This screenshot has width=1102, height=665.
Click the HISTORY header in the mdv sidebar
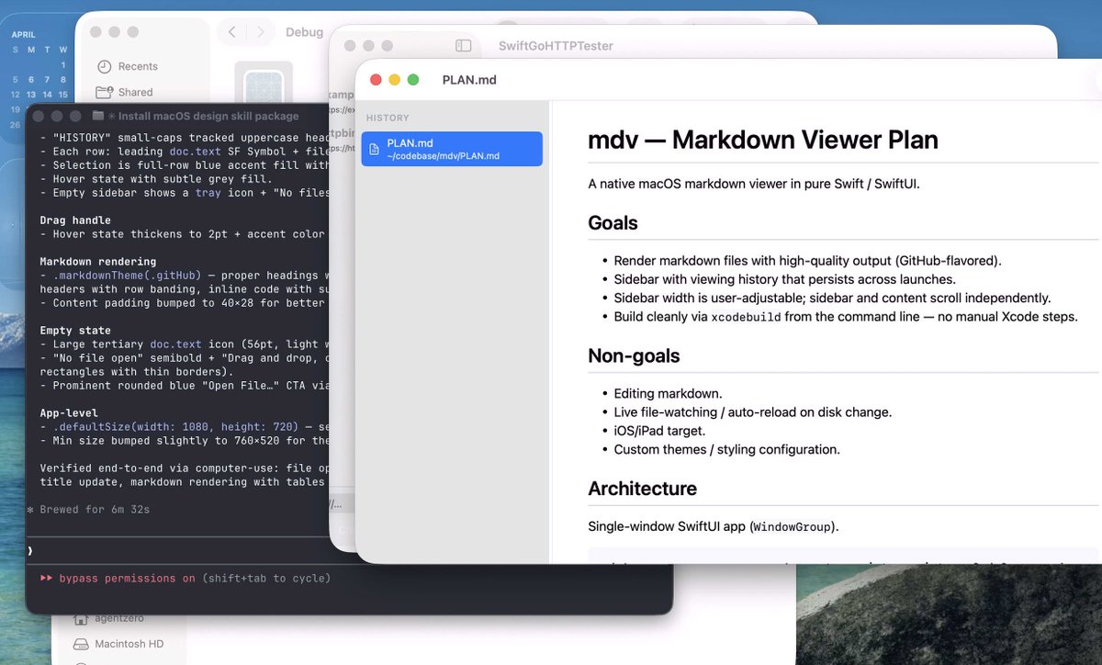388,118
